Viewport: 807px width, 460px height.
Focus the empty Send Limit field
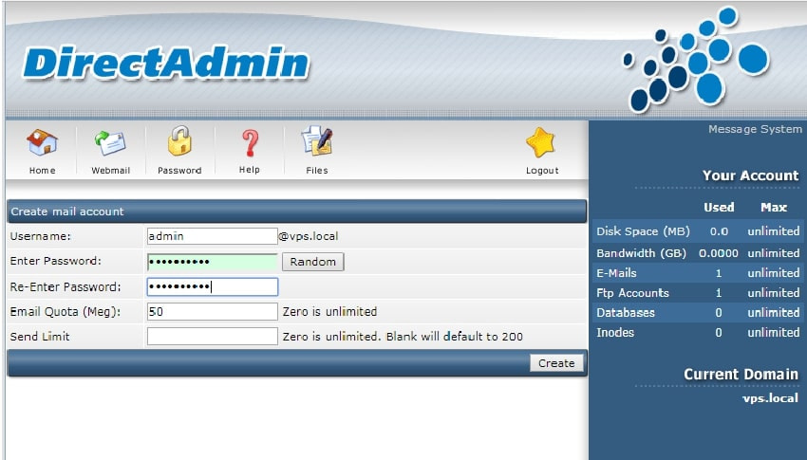tap(212, 337)
